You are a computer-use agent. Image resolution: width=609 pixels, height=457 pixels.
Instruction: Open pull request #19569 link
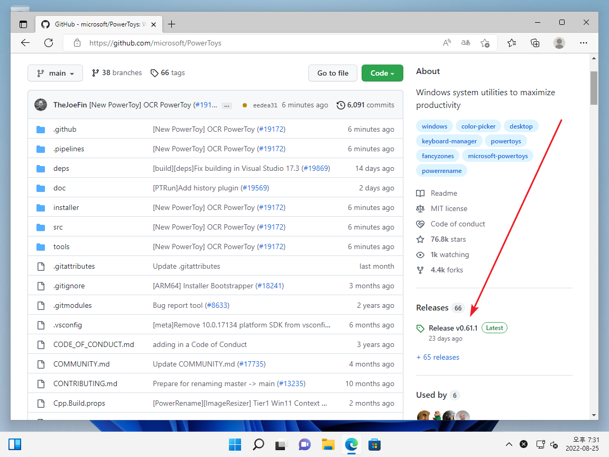point(255,188)
